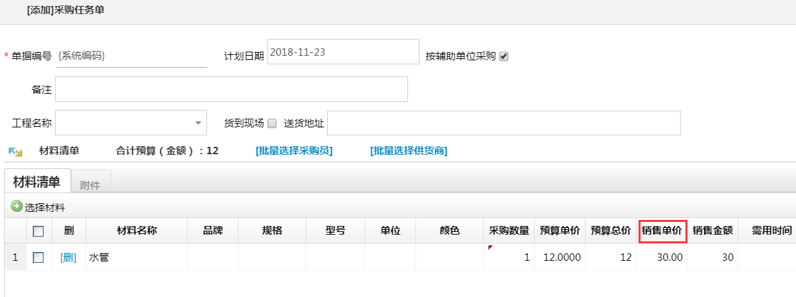Select the row 1 checkbox for 水管

(38, 257)
